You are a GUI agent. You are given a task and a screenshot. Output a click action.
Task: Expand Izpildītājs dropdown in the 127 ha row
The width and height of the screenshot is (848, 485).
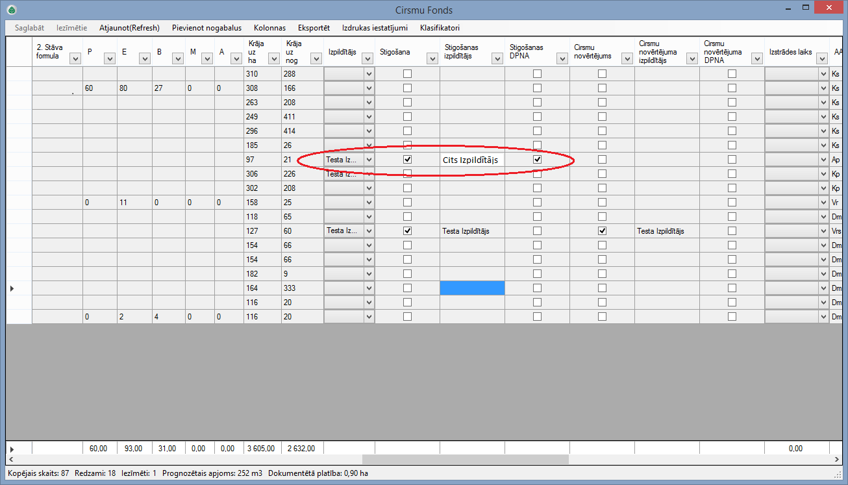click(x=369, y=230)
